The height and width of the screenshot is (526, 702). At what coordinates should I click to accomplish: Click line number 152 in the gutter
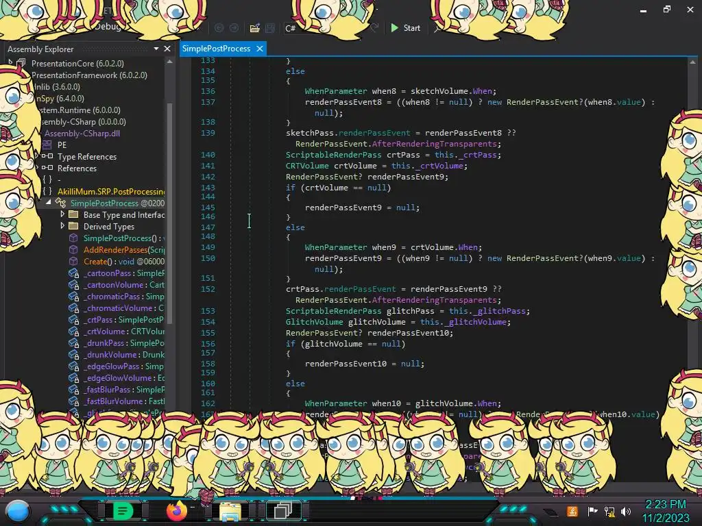[208, 289]
